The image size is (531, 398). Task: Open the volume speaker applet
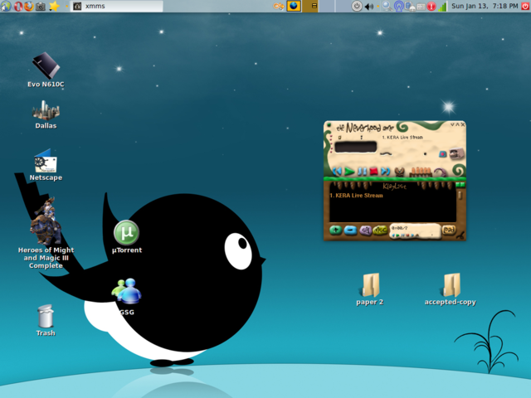(368, 7)
